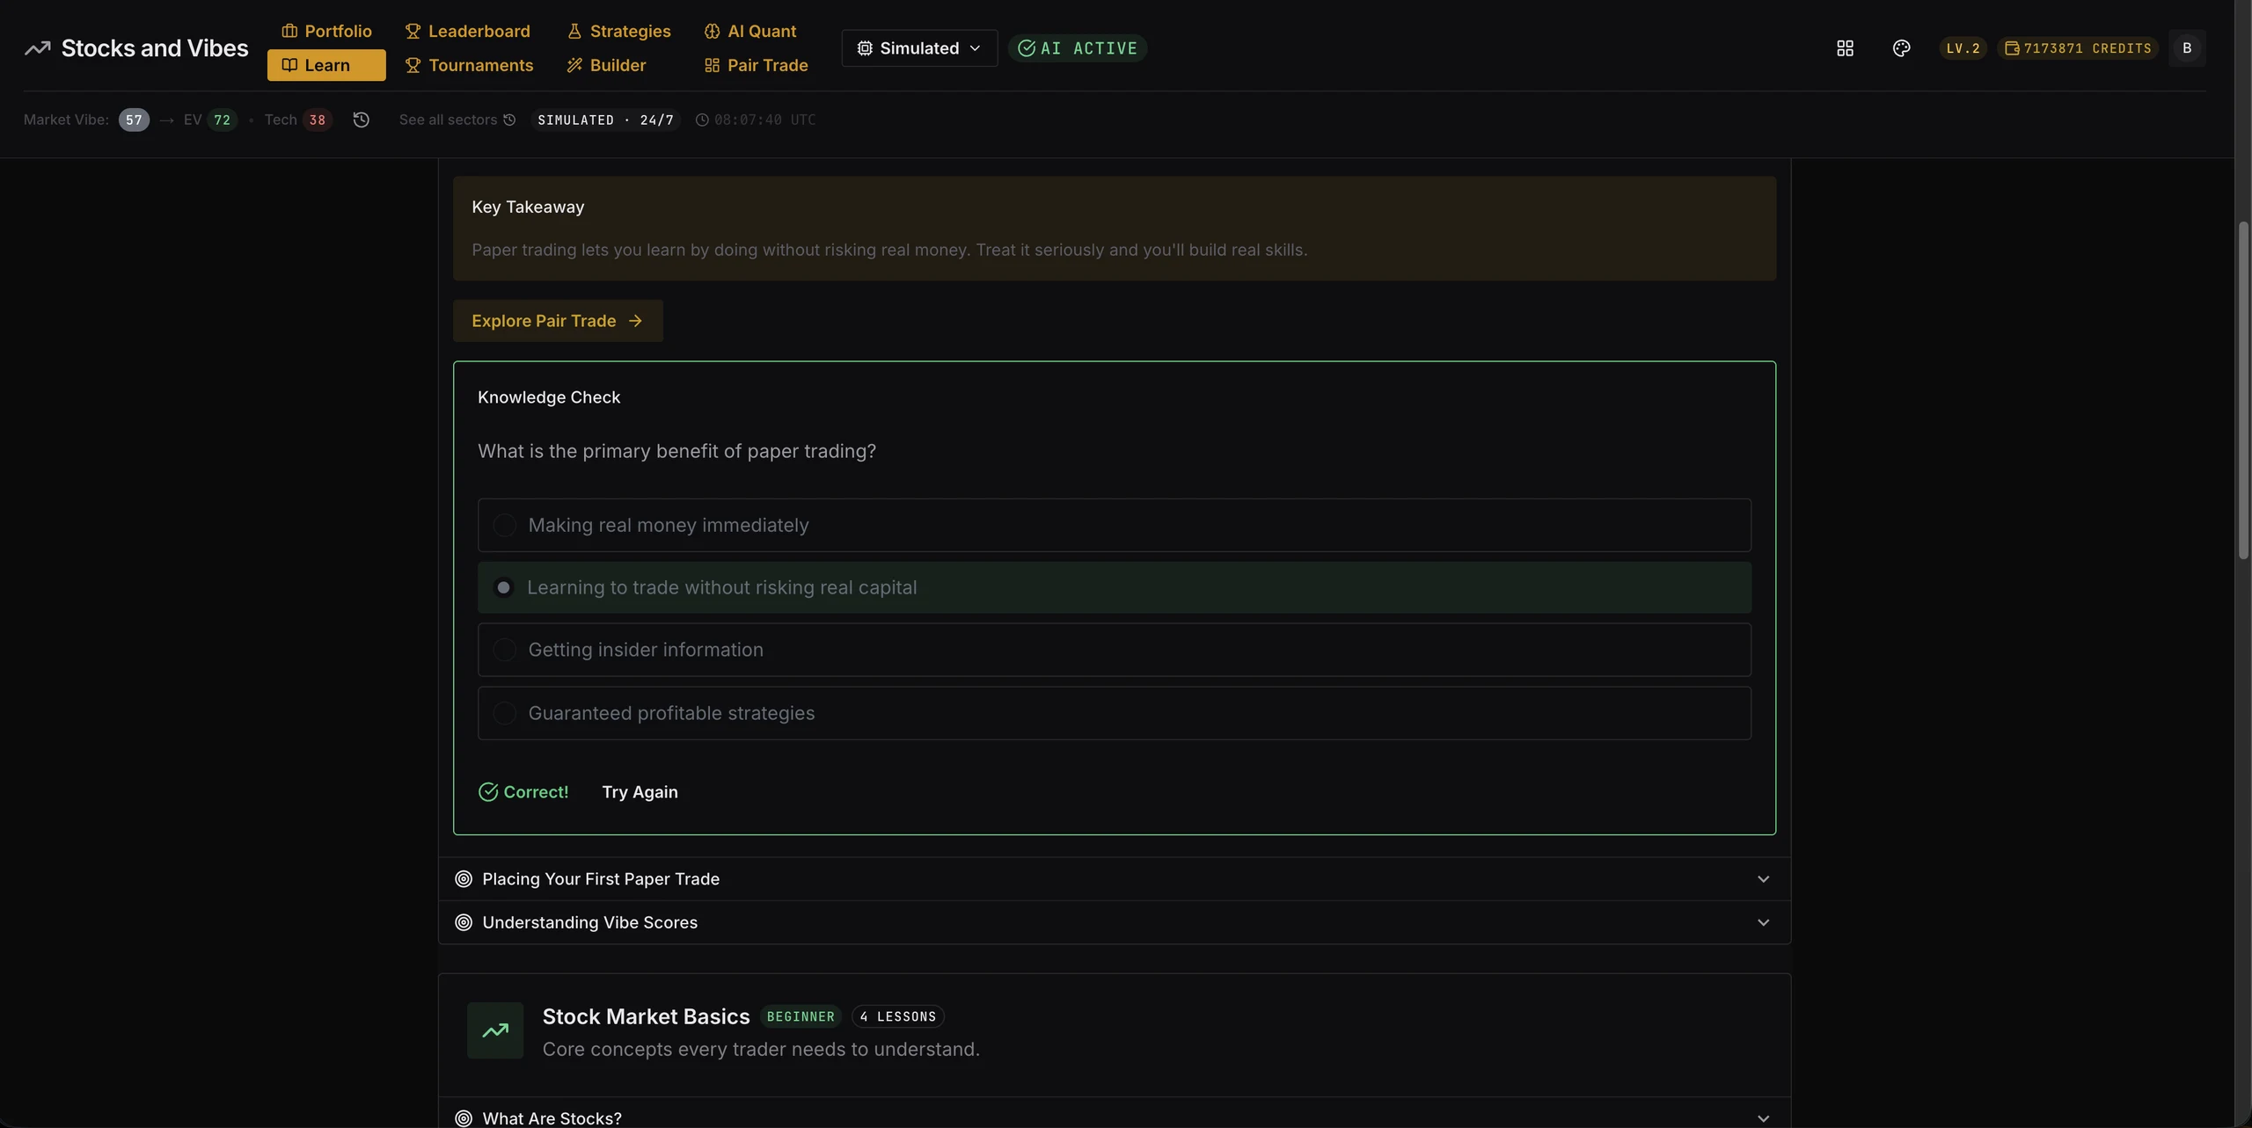Click the BEGINNER difficulty badge
This screenshot has width=2252, height=1128.
tap(801, 1016)
